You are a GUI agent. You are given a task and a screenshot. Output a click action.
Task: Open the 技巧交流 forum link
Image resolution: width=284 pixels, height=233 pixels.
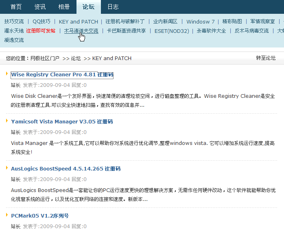[14, 22]
